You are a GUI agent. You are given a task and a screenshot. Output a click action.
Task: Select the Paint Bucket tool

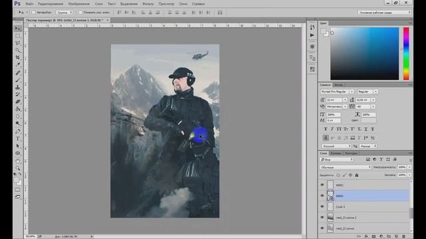click(18, 109)
